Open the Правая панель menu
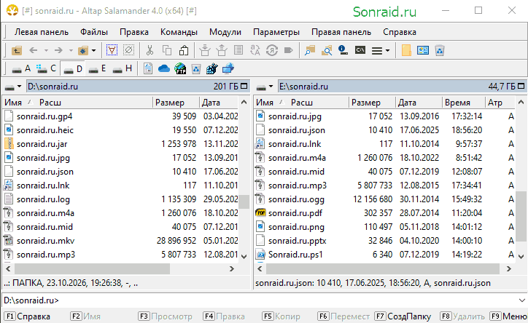The width and height of the screenshot is (528, 323). [x=341, y=32]
